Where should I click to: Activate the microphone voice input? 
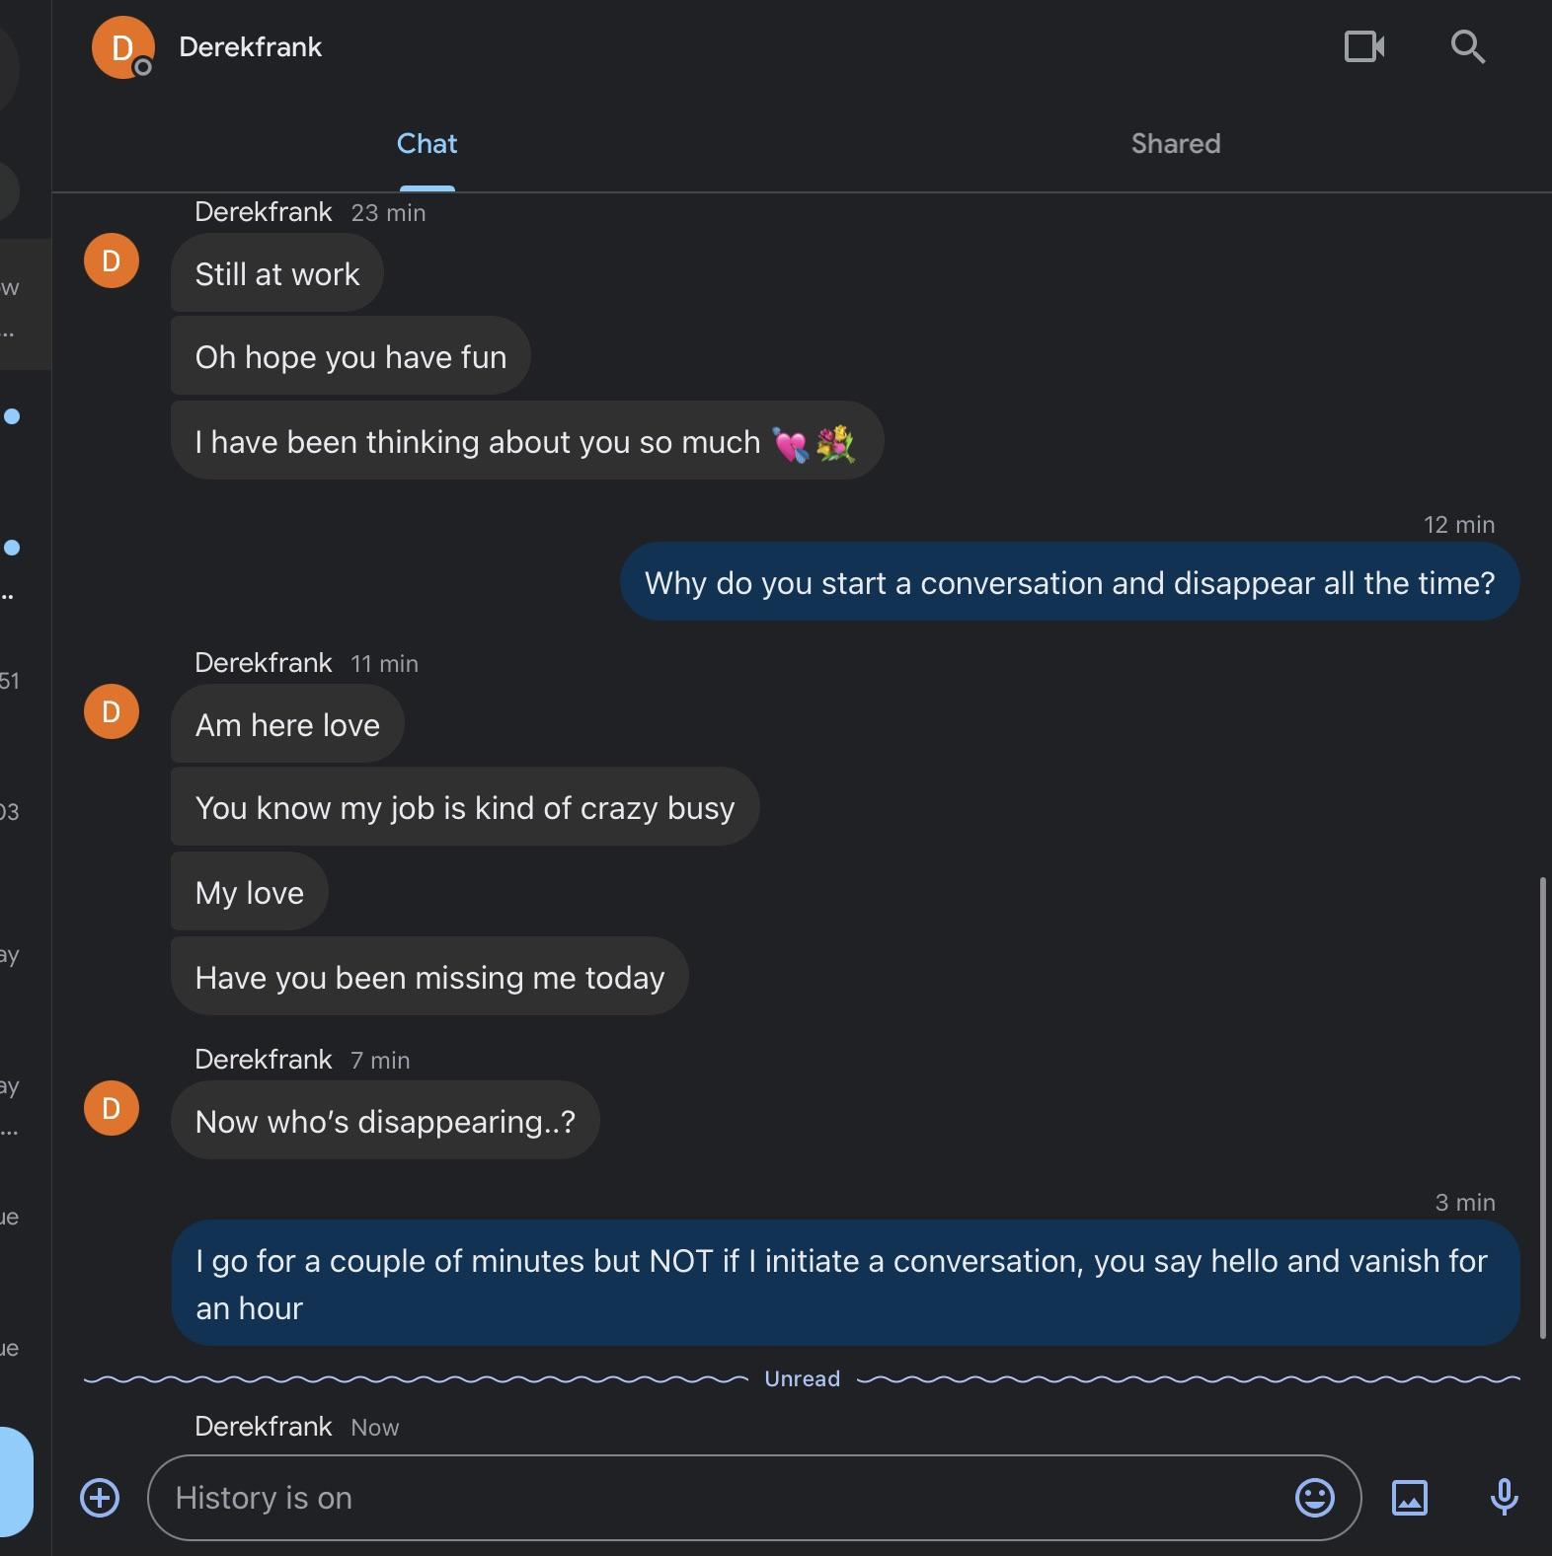click(x=1504, y=1497)
